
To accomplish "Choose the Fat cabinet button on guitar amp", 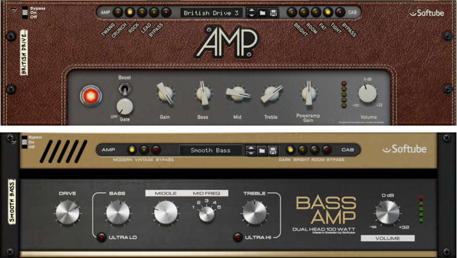I will (x=315, y=12).
